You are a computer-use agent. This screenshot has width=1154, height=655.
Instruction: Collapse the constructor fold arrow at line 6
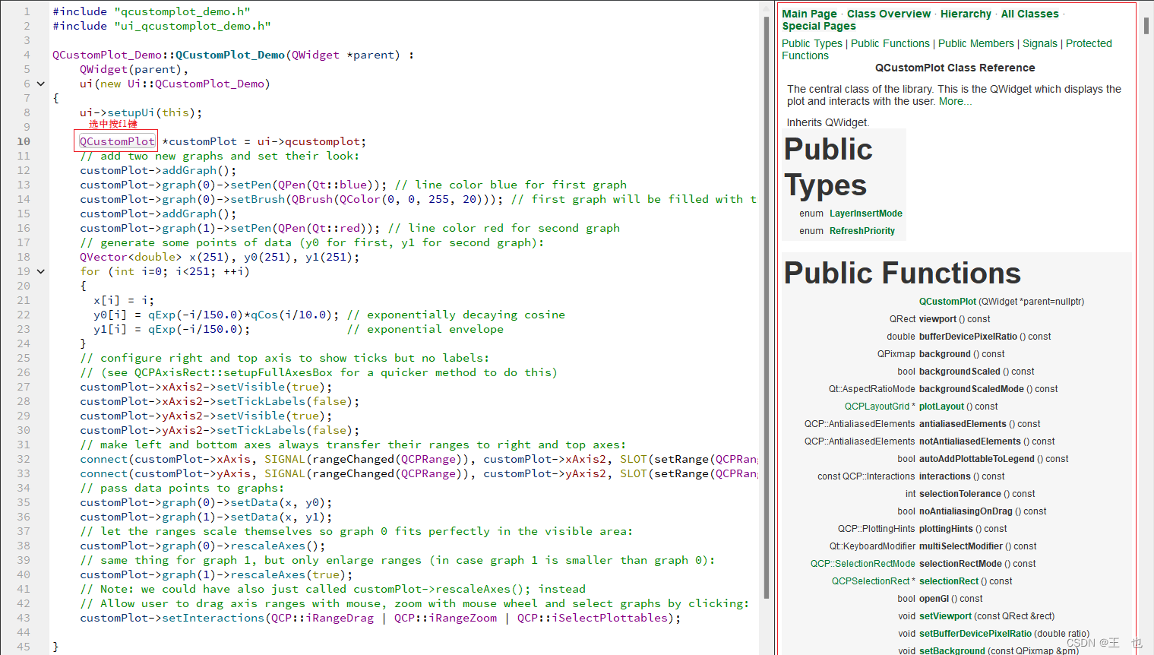coord(41,84)
